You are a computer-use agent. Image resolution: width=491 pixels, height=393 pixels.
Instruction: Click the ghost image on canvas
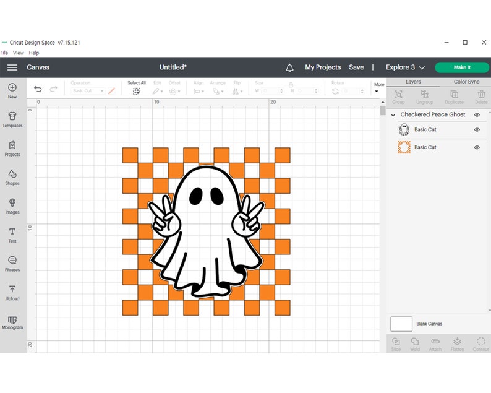tap(207, 232)
